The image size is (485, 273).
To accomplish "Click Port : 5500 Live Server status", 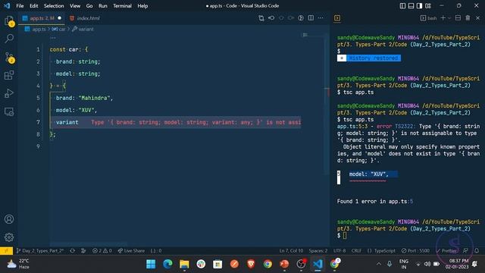I will point(415,251).
